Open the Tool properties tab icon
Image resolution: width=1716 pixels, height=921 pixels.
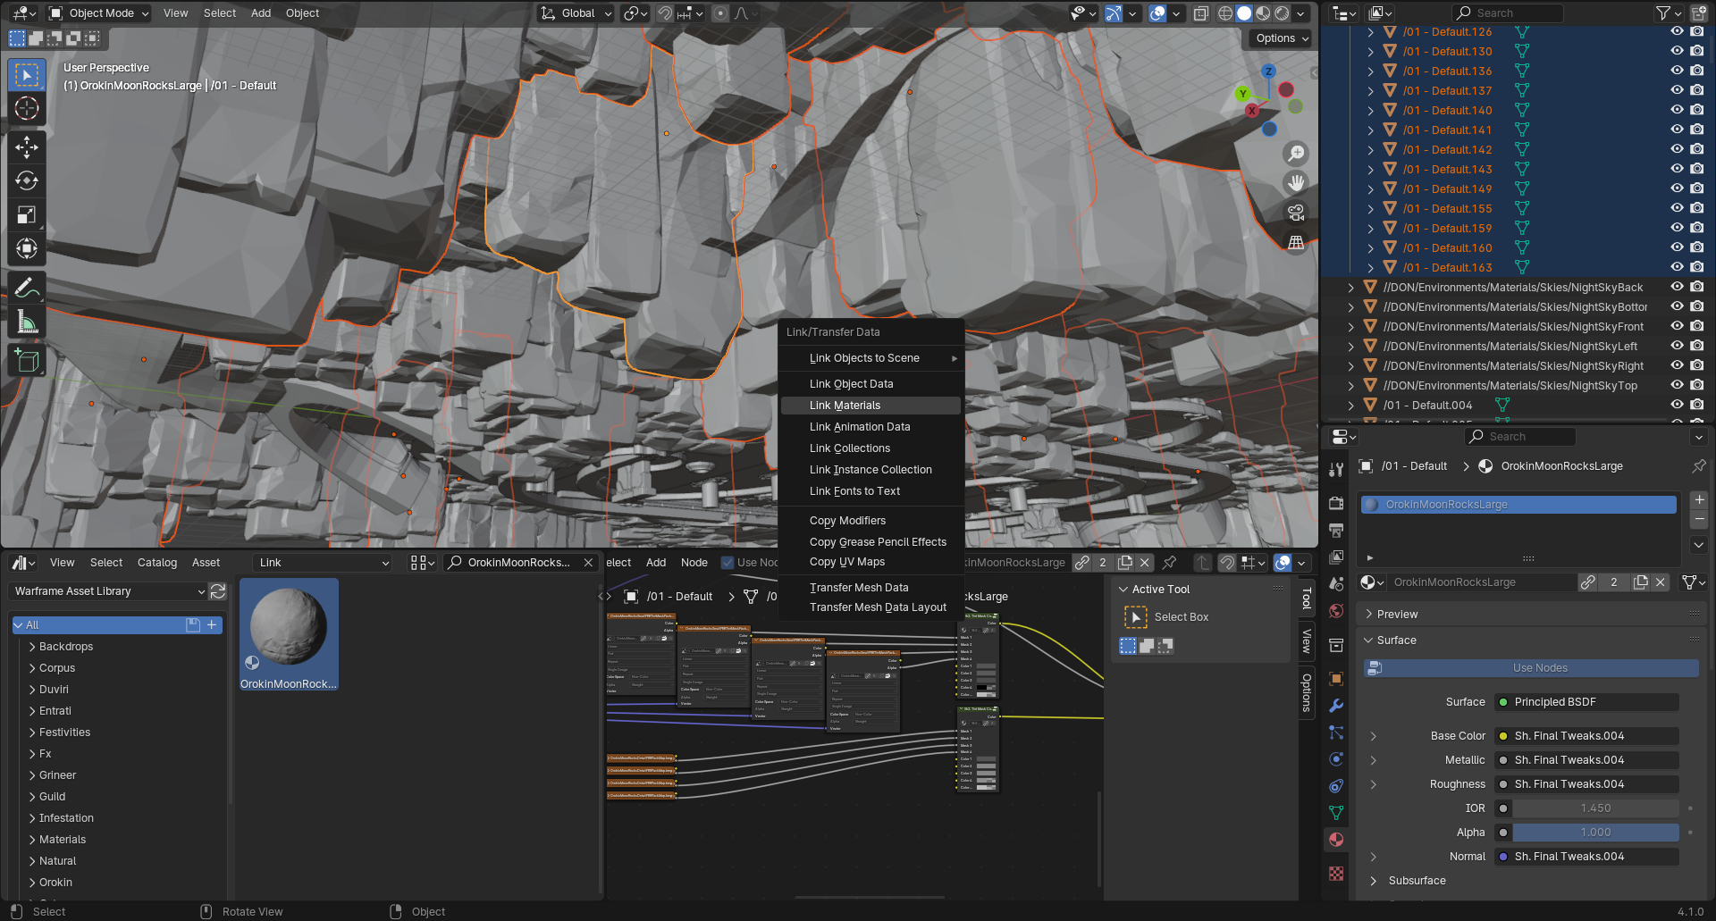1336,470
